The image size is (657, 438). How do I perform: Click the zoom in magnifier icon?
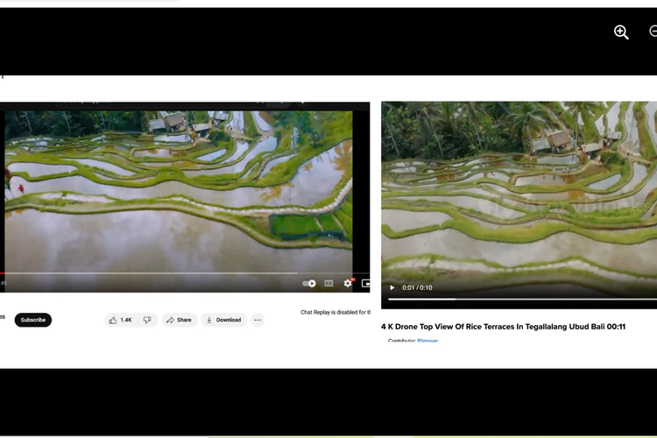tap(621, 32)
